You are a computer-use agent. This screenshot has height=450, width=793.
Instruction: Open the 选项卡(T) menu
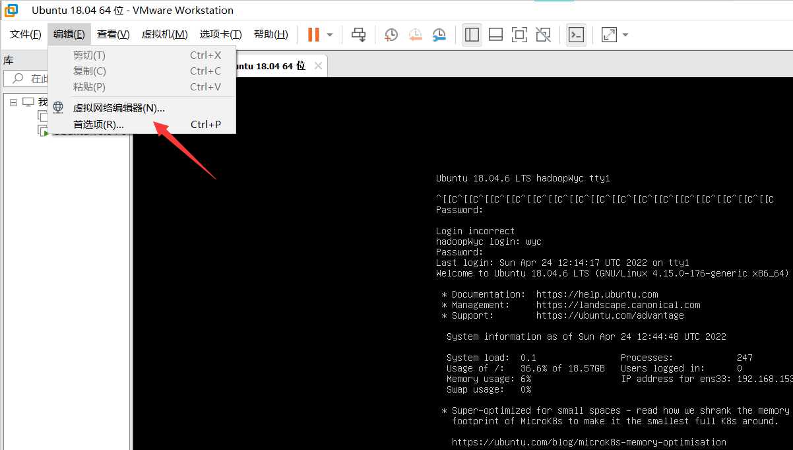tap(221, 34)
